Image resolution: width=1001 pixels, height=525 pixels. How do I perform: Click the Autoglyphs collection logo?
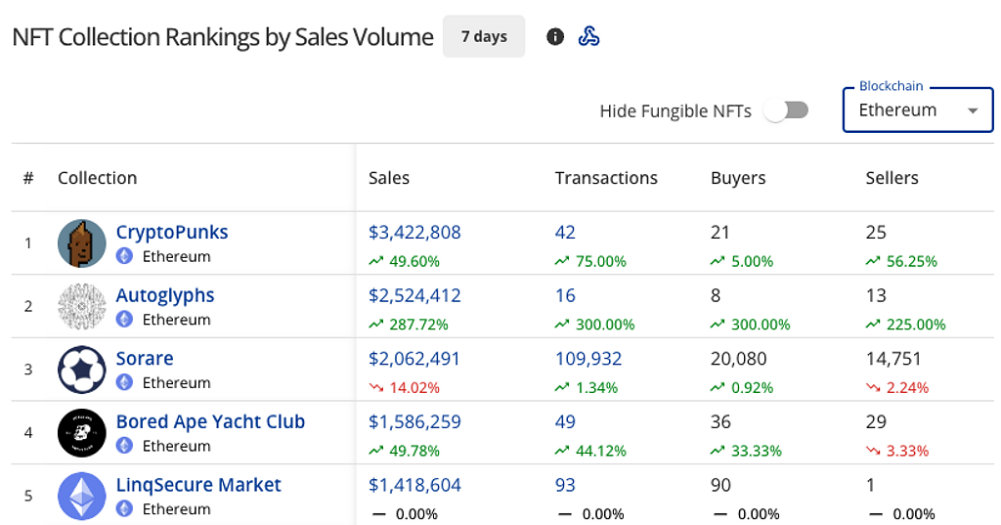82,306
